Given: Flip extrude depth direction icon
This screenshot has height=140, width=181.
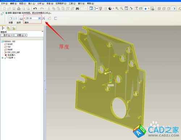Looking at the screenshot, I should click(x=43, y=18).
